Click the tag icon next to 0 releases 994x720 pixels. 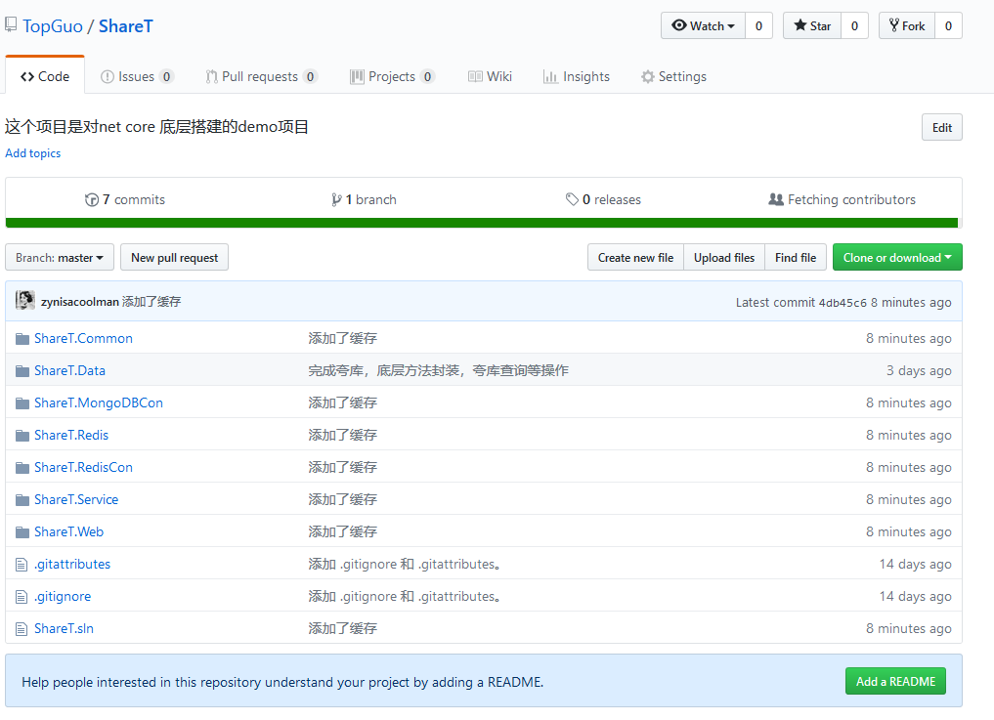click(572, 199)
